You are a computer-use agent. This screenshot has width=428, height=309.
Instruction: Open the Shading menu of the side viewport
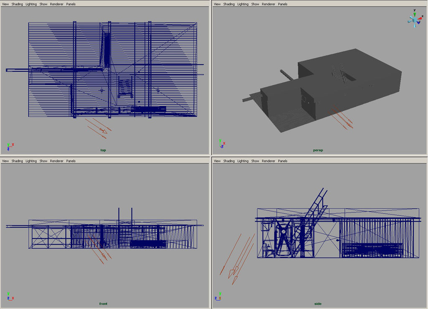click(229, 161)
